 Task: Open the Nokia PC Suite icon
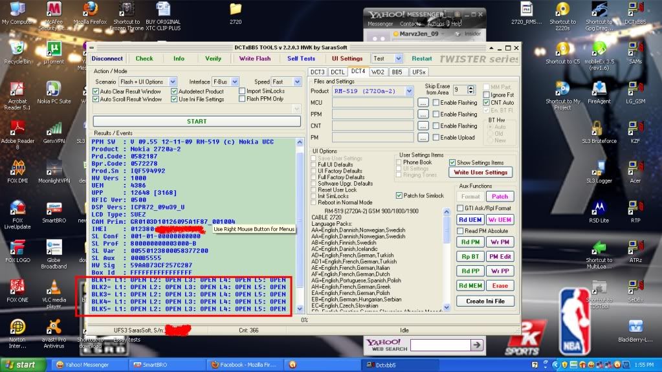click(54, 92)
